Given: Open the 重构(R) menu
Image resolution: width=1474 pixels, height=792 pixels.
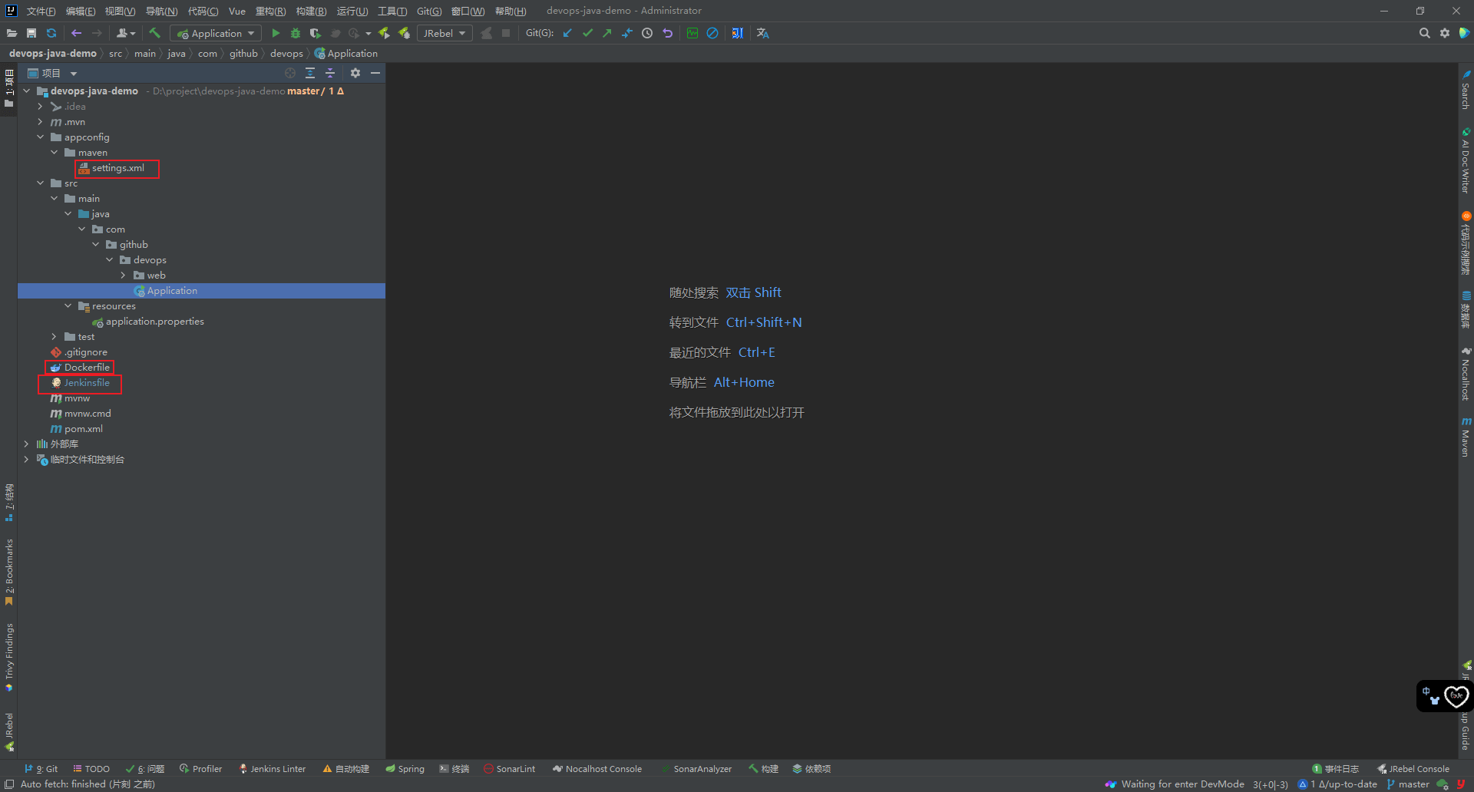Looking at the screenshot, I should click(270, 11).
